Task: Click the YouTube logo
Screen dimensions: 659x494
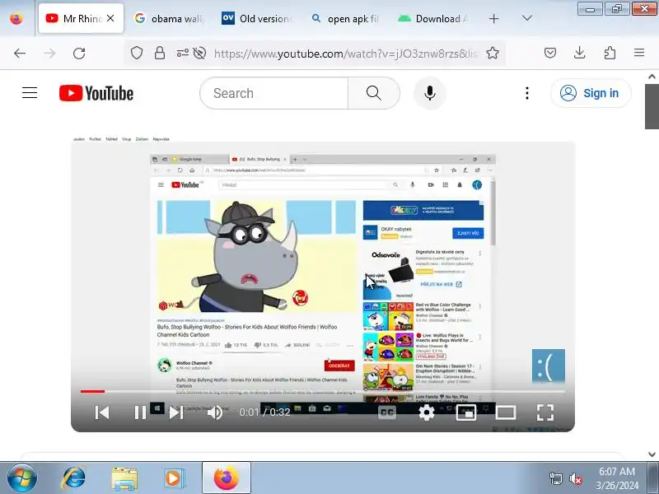Action: pos(96,93)
